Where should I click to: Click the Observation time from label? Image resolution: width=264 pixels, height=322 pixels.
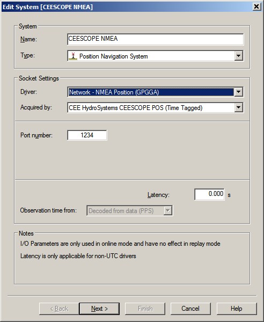pos(48,210)
